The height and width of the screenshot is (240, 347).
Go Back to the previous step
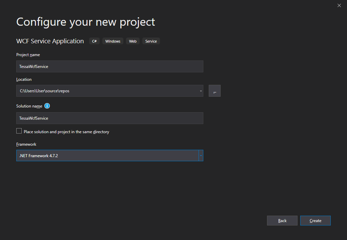pyautogui.click(x=282, y=220)
